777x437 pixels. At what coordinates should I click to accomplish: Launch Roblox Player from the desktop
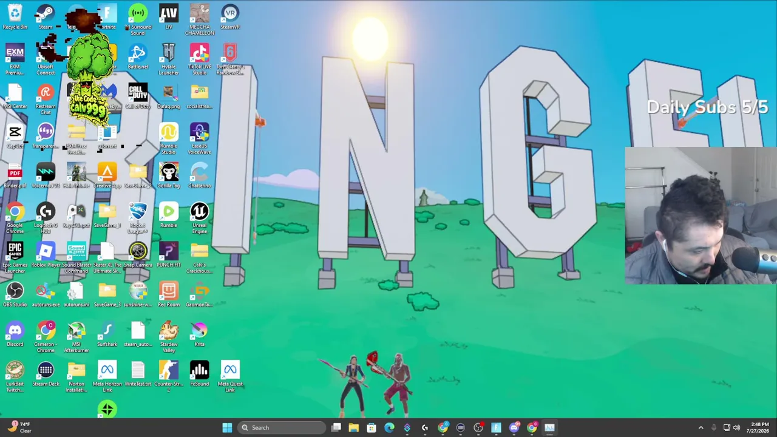coord(46,255)
